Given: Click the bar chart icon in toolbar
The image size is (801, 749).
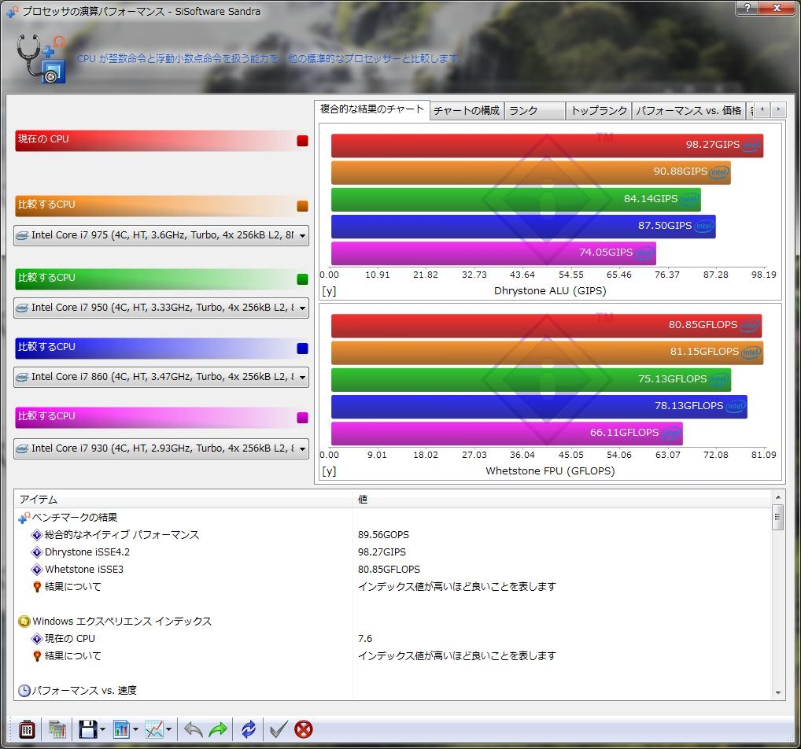Looking at the screenshot, I should 122,729.
